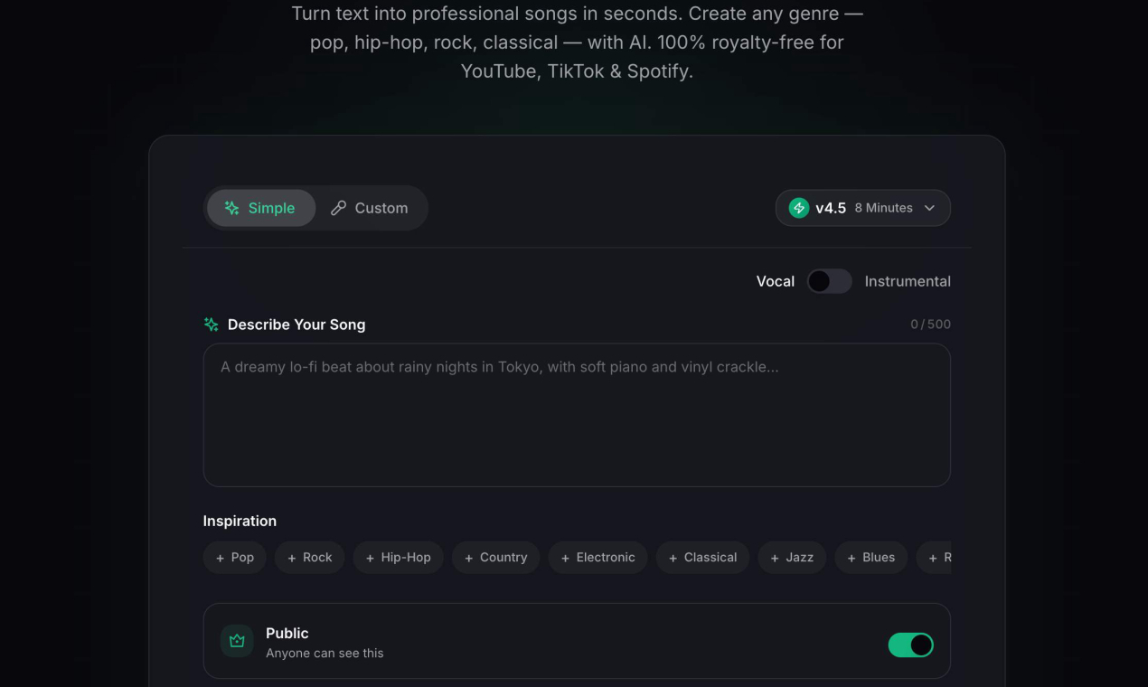Click the green lightning bolt version icon

pos(798,208)
